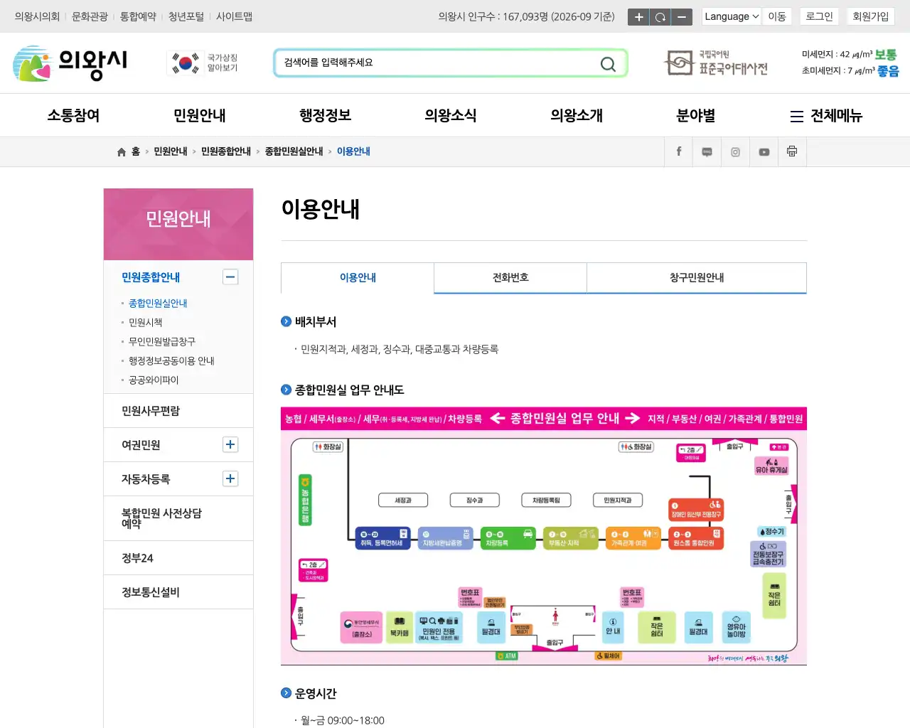
Task: Open the Uiwang city logo home link
Action: (70, 63)
